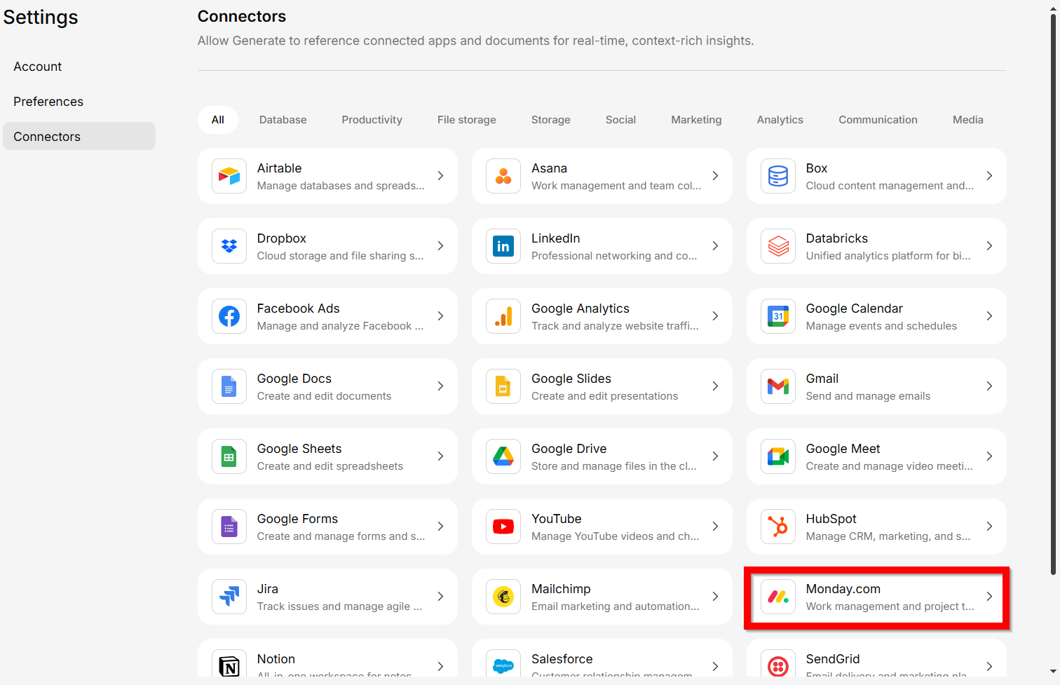The width and height of the screenshot is (1060, 685).
Task: Go to Preferences in sidebar
Action: point(48,102)
